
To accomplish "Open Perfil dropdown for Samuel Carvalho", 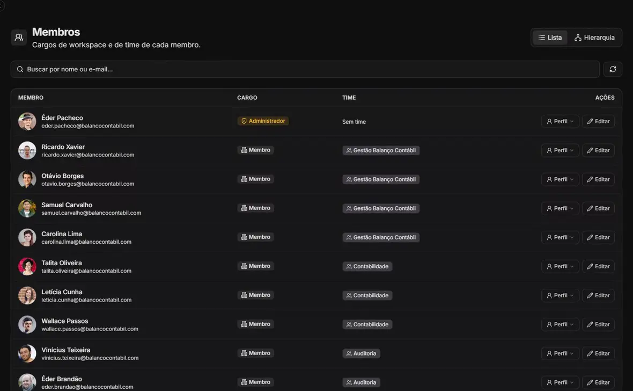I will point(560,208).
